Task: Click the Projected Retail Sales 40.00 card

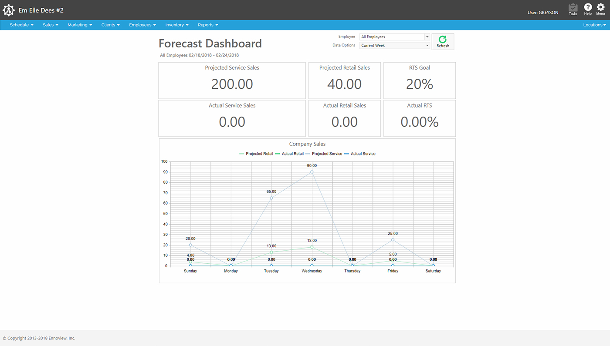Action: point(345,81)
